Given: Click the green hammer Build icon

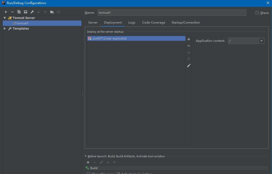Looking at the screenshot, I should 87,168.
